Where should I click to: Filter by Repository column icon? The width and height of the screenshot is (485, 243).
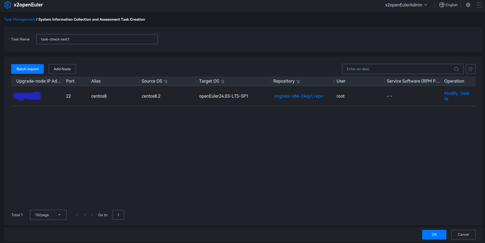(298, 82)
